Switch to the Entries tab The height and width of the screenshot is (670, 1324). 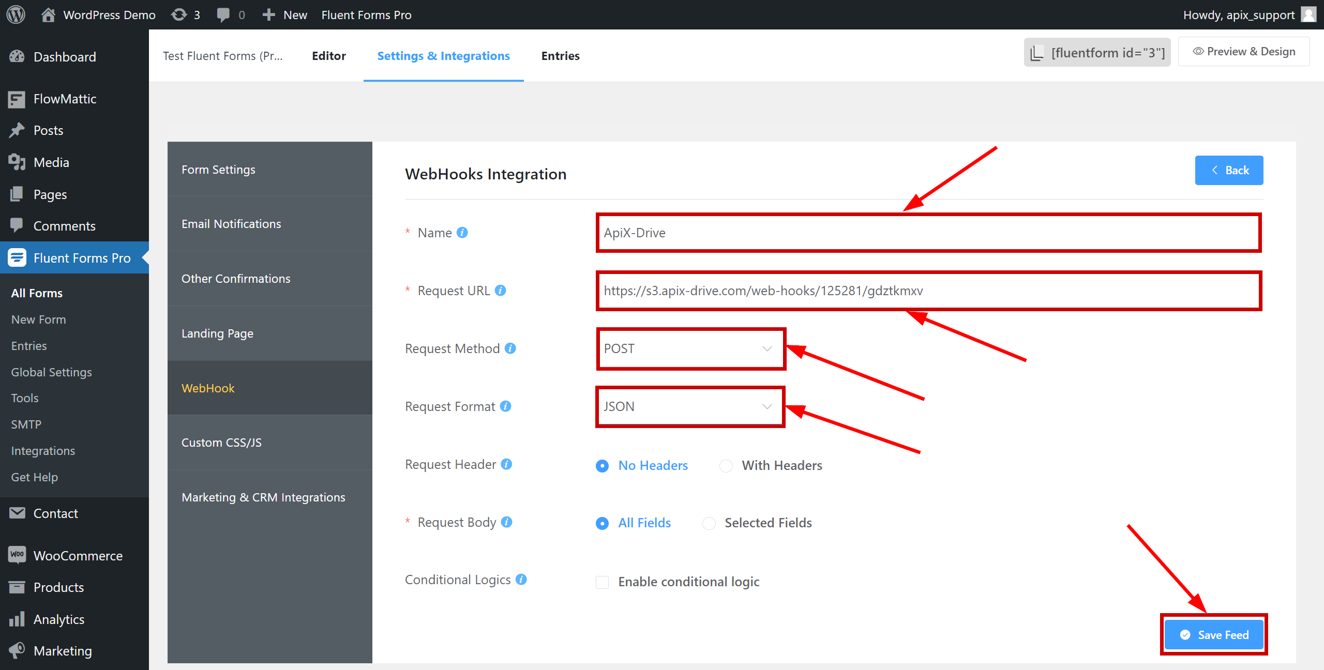click(561, 56)
